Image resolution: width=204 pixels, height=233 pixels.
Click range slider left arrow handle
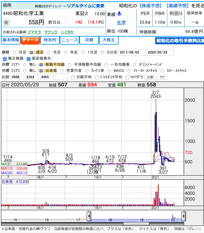pyautogui.click(x=89, y=216)
